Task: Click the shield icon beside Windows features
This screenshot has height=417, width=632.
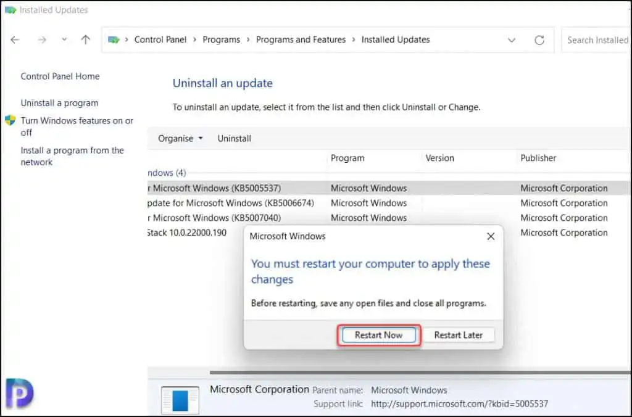Action: pyautogui.click(x=10, y=120)
